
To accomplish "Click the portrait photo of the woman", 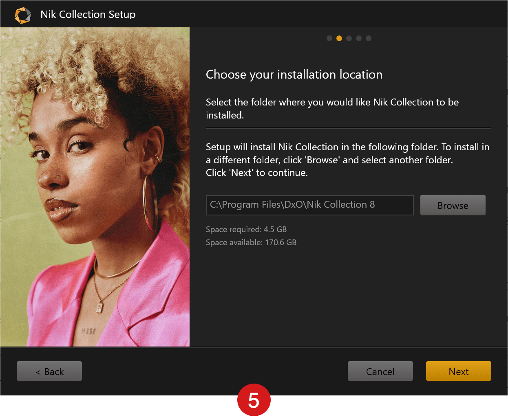I will (x=95, y=187).
